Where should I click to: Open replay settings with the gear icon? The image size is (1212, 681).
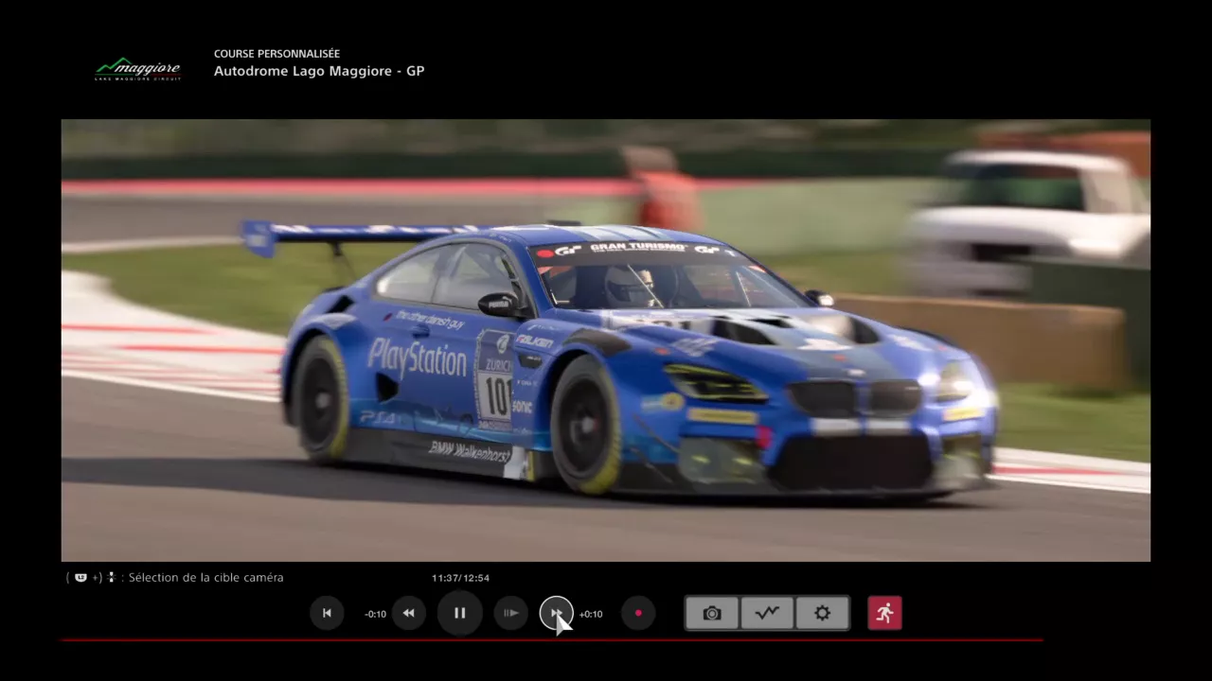(822, 613)
